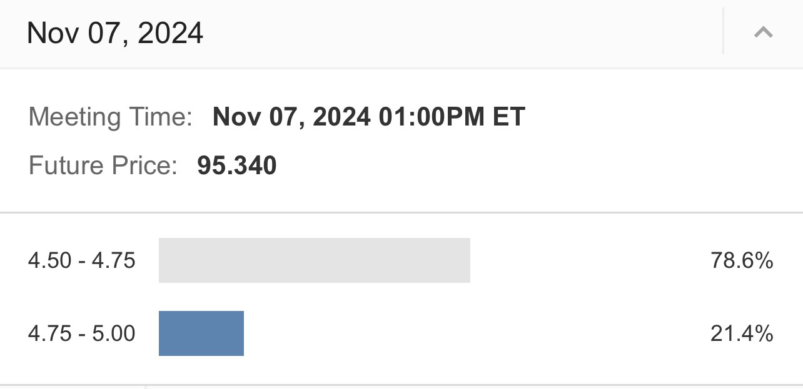
Task: Click the 95.340 future price value
Action: 237,166
